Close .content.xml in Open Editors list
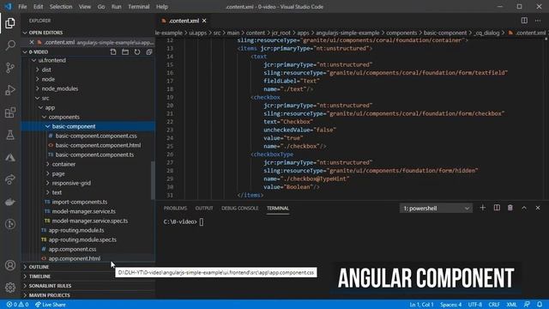 tap(32, 42)
